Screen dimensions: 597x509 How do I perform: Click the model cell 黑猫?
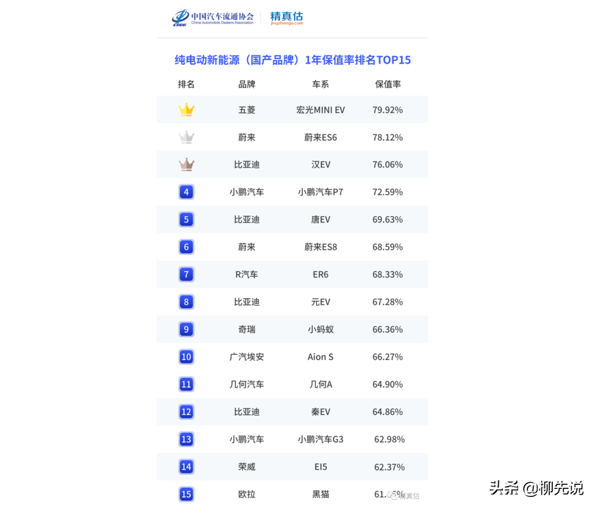tap(320, 494)
